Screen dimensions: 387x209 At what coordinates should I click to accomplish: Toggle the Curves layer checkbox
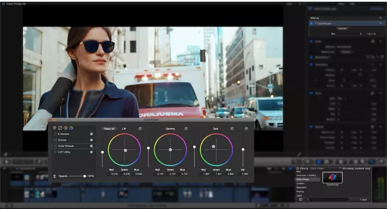tap(92, 140)
